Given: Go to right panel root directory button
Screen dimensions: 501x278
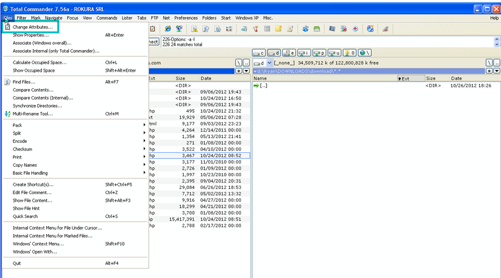Looking at the screenshot, I should point(489,63).
